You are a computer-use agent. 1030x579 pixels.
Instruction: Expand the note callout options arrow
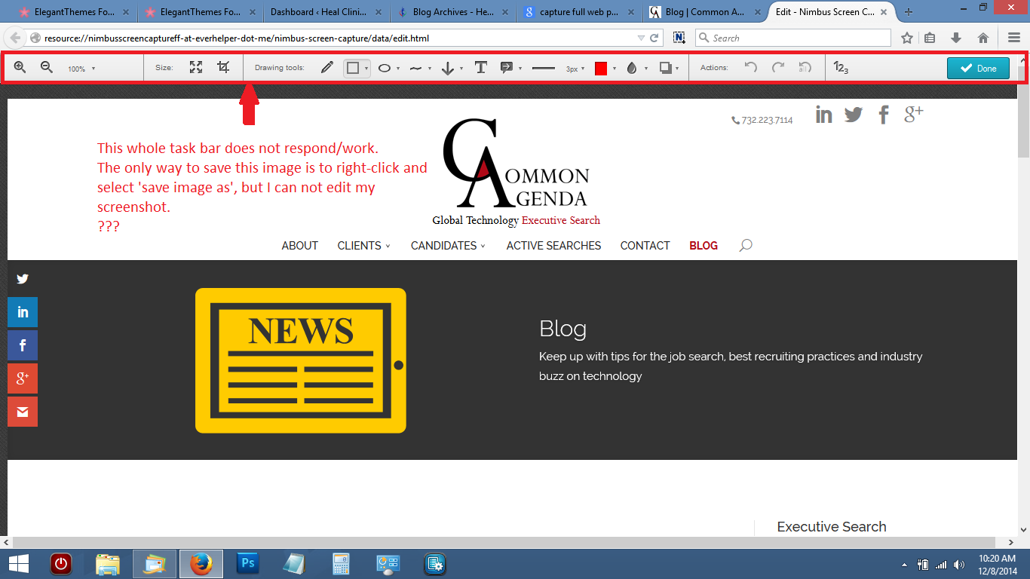[x=520, y=69]
